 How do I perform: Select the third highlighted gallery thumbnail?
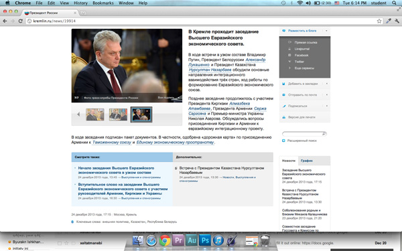click(141, 114)
